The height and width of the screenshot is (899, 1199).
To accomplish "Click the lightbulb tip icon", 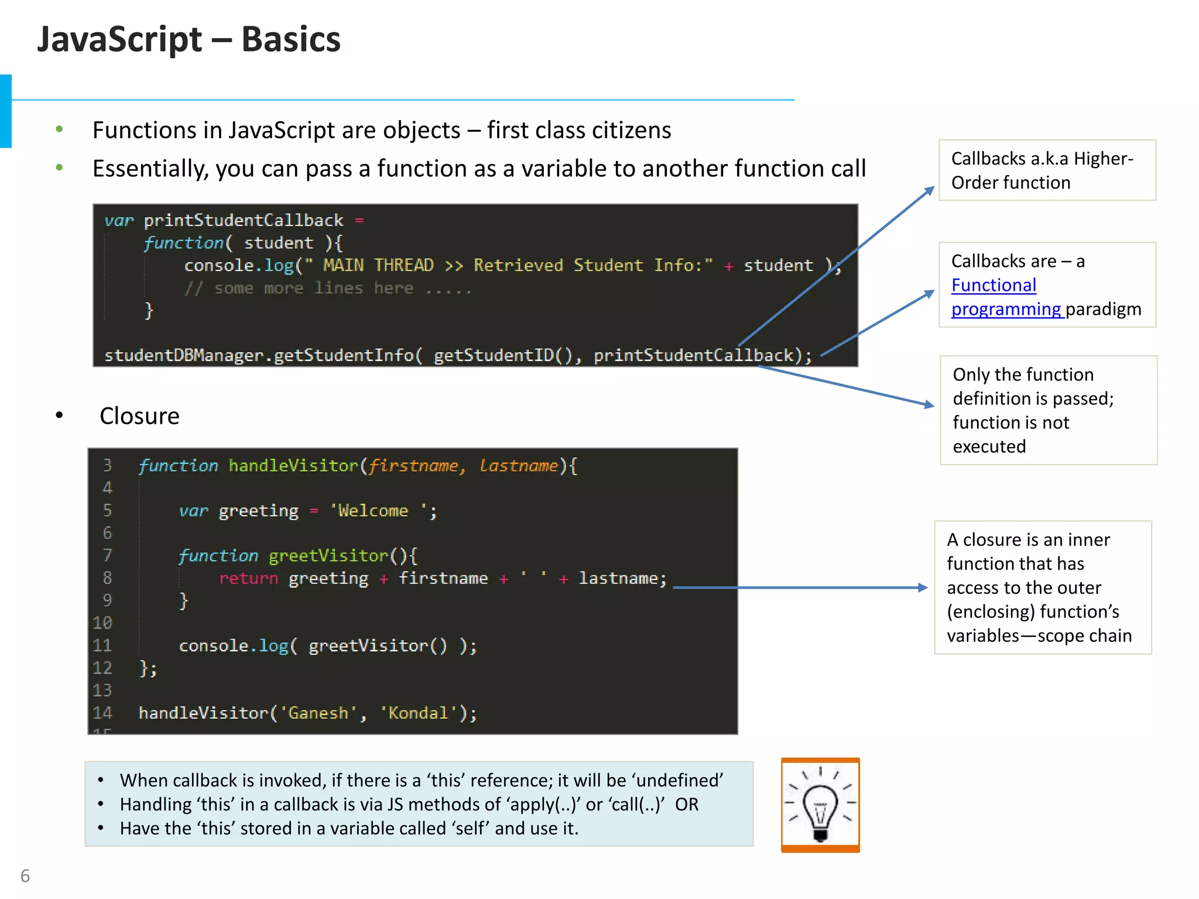I will pyautogui.click(x=820, y=805).
